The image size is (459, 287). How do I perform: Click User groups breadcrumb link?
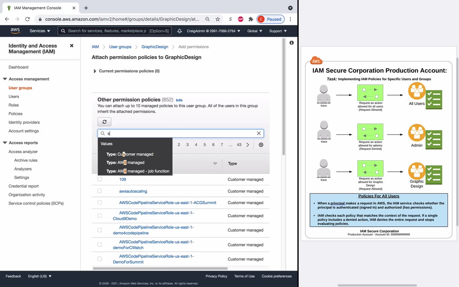click(120, 47)
